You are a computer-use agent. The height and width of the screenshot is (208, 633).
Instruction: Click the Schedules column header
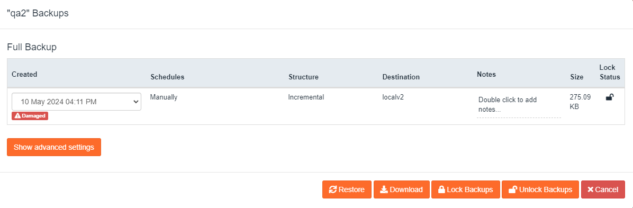pos(167,77)
